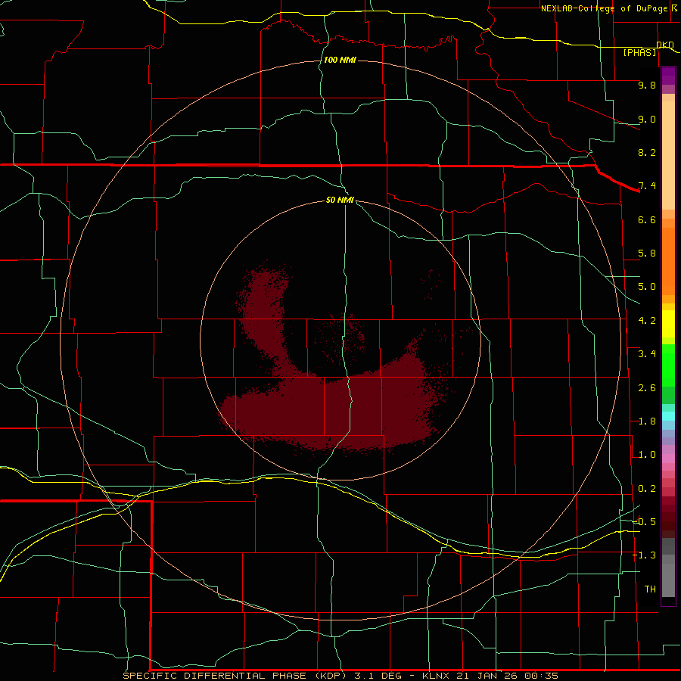681x681 pixels.
Task: Click the 9.8 value on color scale
Action: click(647, 85)
